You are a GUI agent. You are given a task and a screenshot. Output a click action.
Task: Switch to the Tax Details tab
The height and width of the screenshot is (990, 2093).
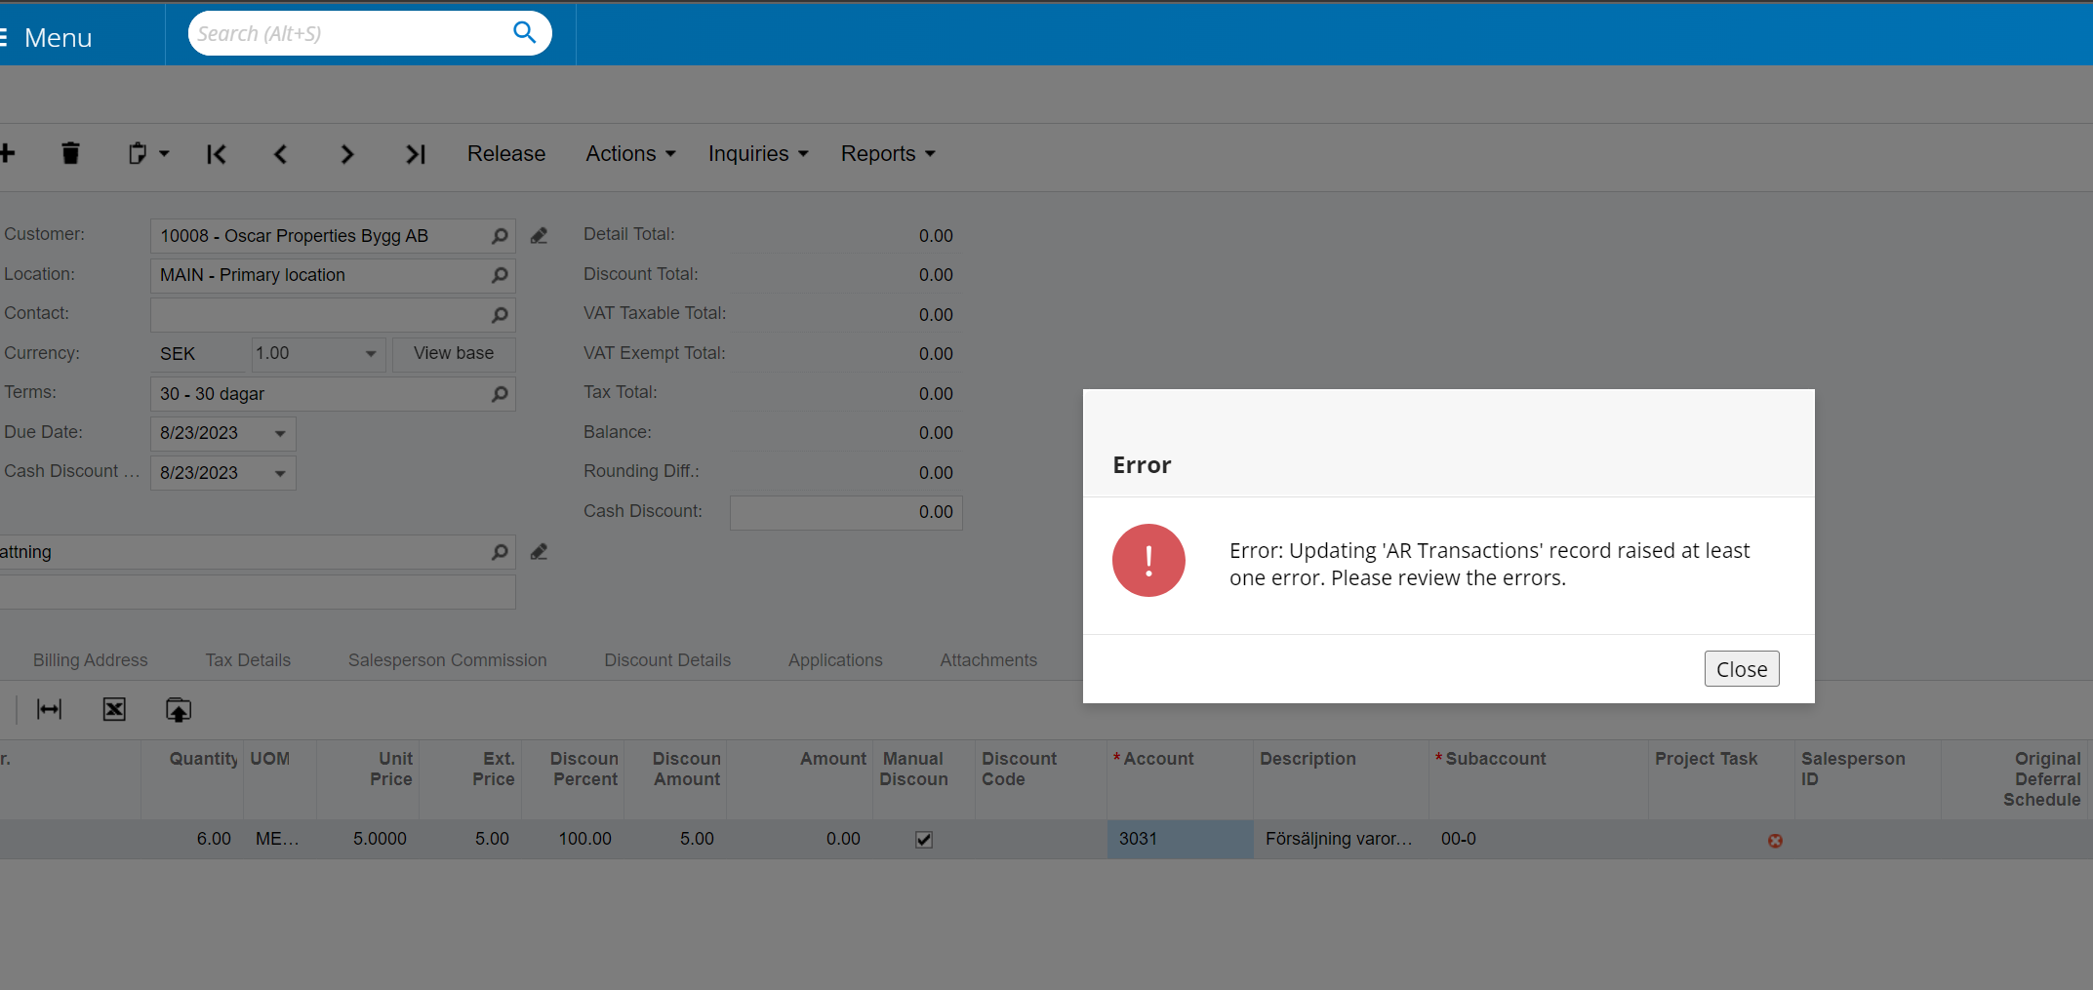point(247,660)
